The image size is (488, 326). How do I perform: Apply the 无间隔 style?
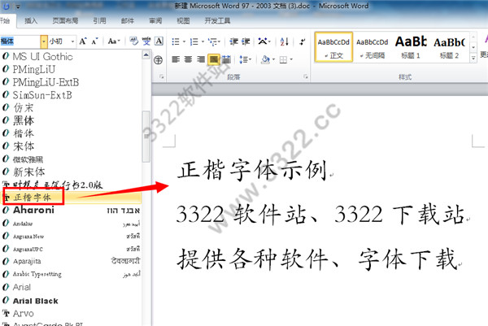(373, 47)
